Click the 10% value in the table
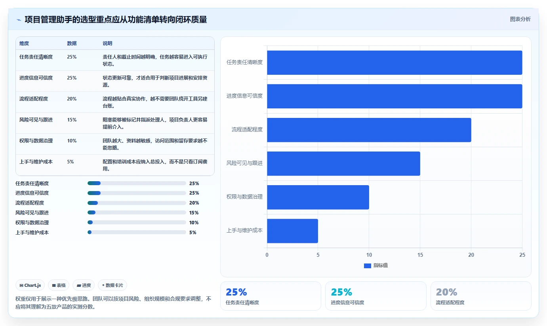Screen dimensions: 547x326 [72, 141]
